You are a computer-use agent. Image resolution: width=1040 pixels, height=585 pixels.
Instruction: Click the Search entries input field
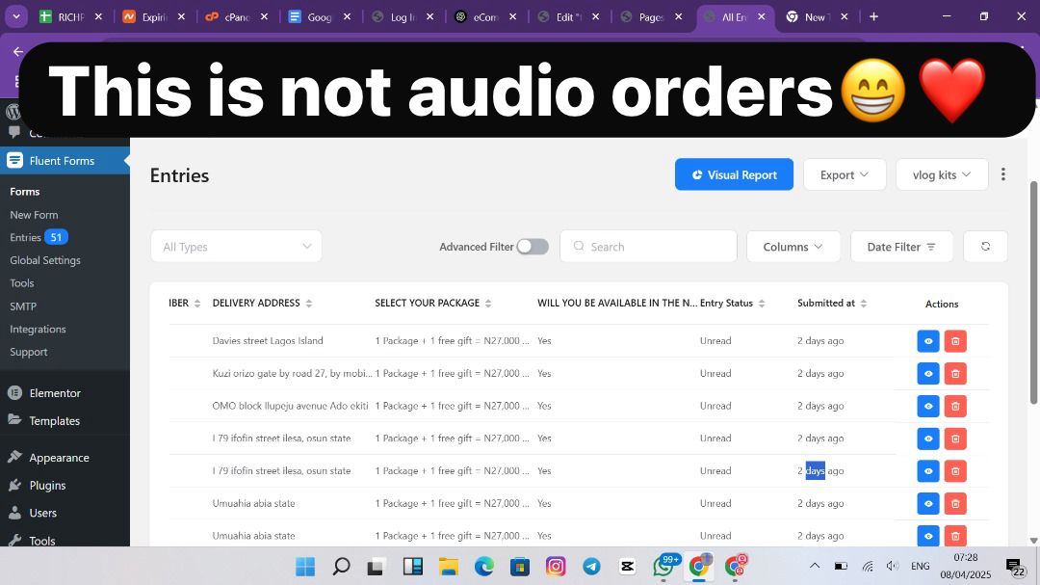tap(657, 247)
